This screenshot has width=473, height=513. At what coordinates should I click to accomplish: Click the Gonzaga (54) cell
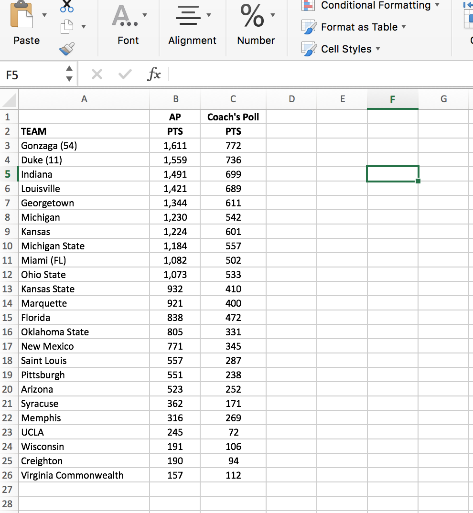click(84, 146)
